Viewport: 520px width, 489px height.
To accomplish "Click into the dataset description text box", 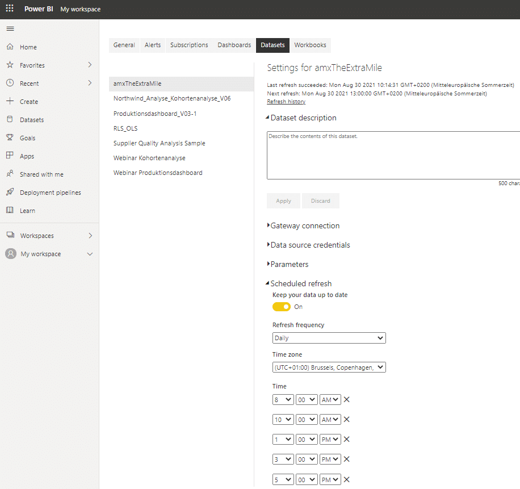I will point(393,155).
